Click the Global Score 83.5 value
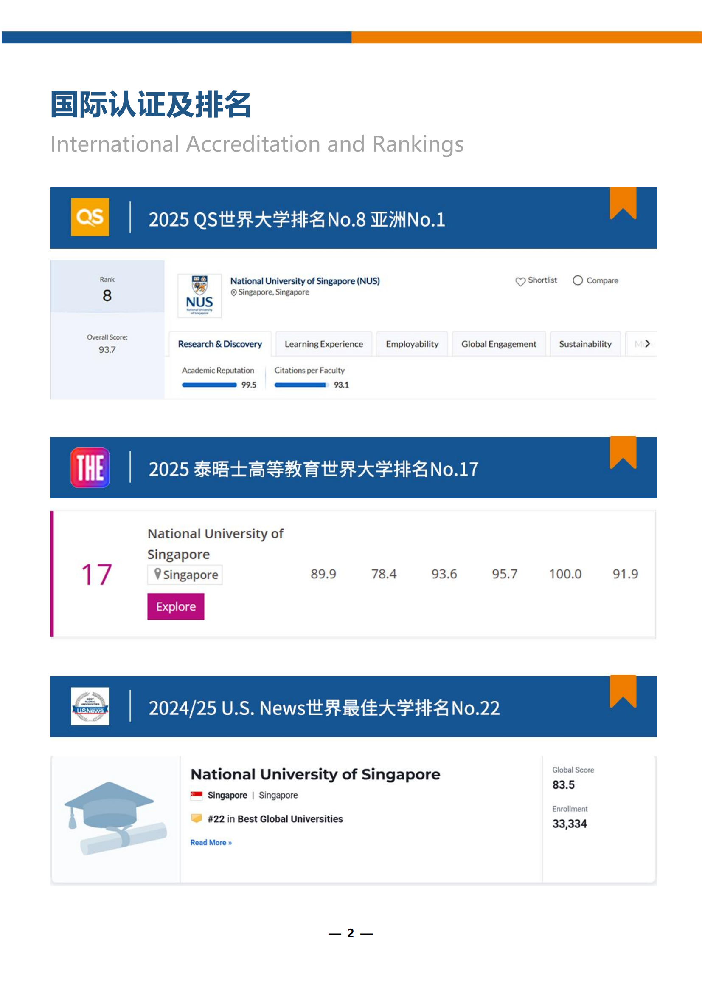702x994 pixels. [x=564, y=785]
